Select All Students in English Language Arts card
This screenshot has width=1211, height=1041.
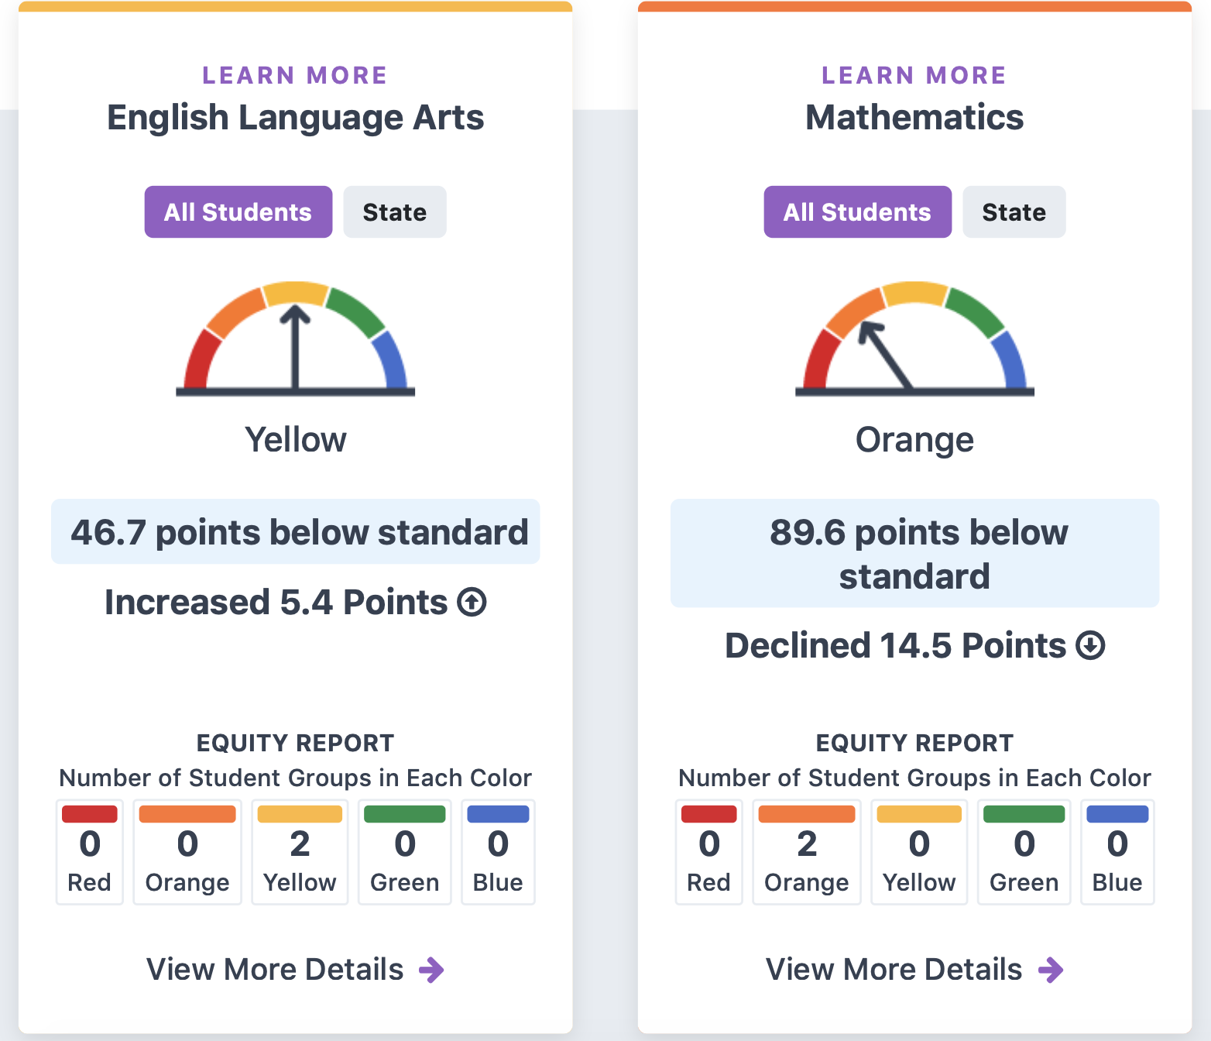click(x=238, y=211)
